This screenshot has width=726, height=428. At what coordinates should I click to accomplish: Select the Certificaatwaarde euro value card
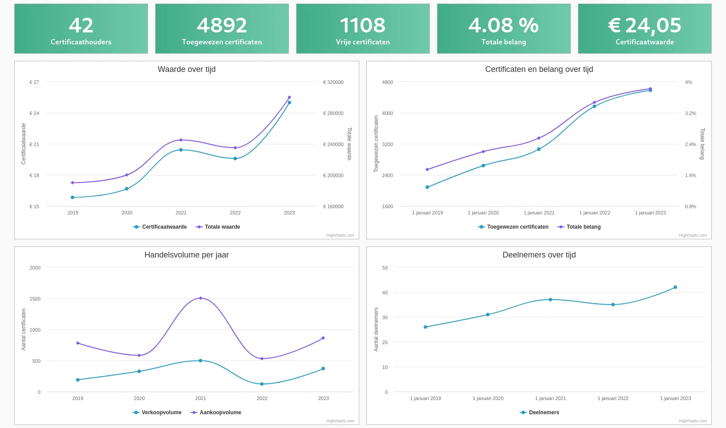click(x=645, y=29)
